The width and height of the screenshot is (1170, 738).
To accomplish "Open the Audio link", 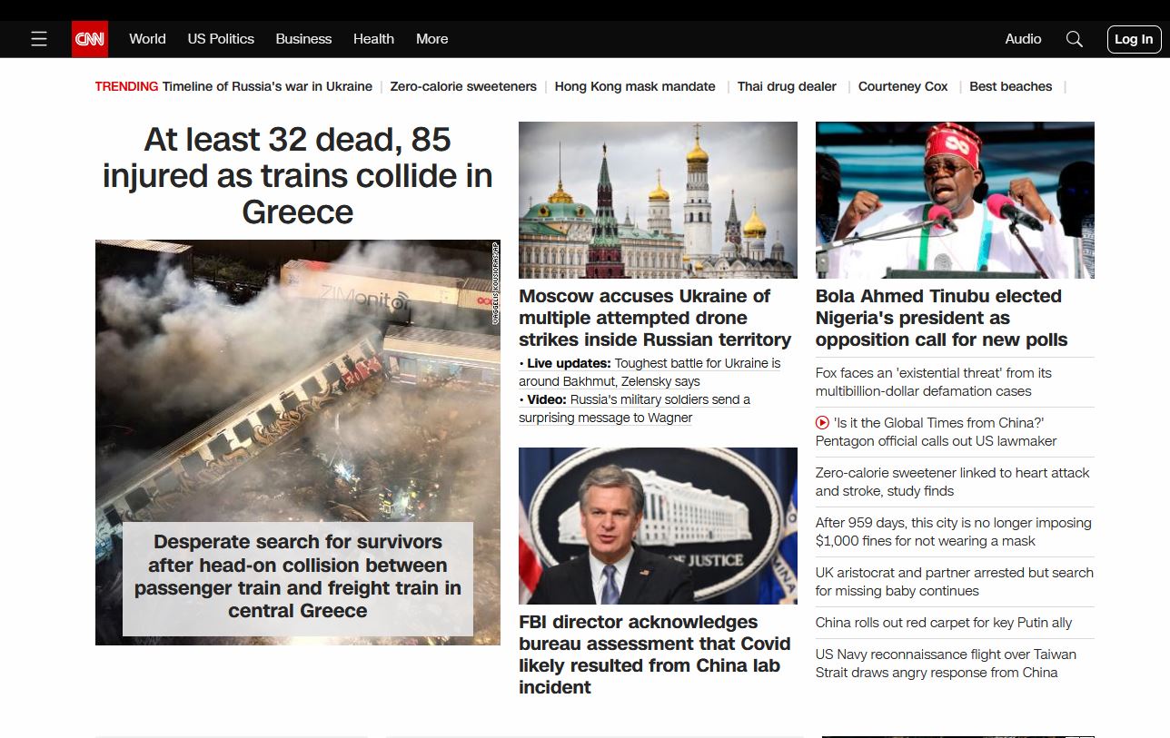I will (1023, 39).
